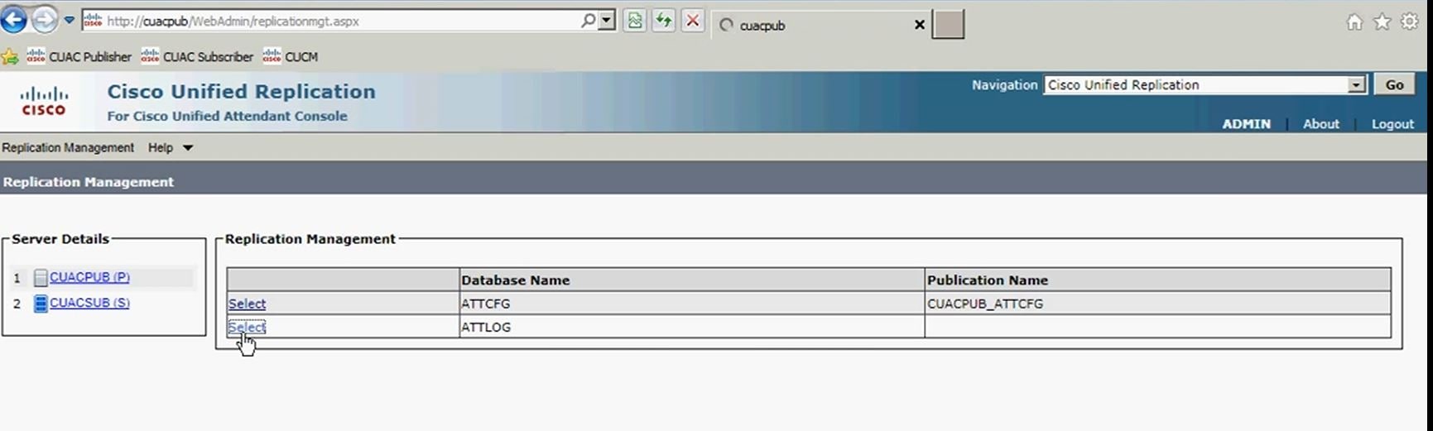
Task: Stop loading with the red X icon
Action: pyautogui.click(x=693, y=21)
